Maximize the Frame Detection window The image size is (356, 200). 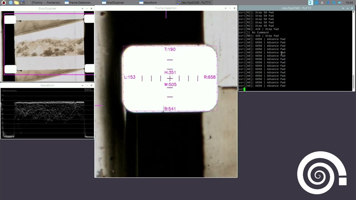[x=230, y=8]
